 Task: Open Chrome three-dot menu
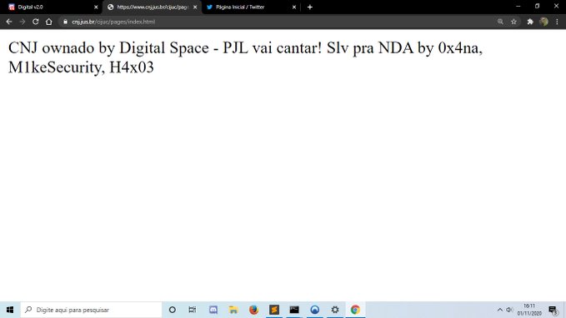(557, 22)
